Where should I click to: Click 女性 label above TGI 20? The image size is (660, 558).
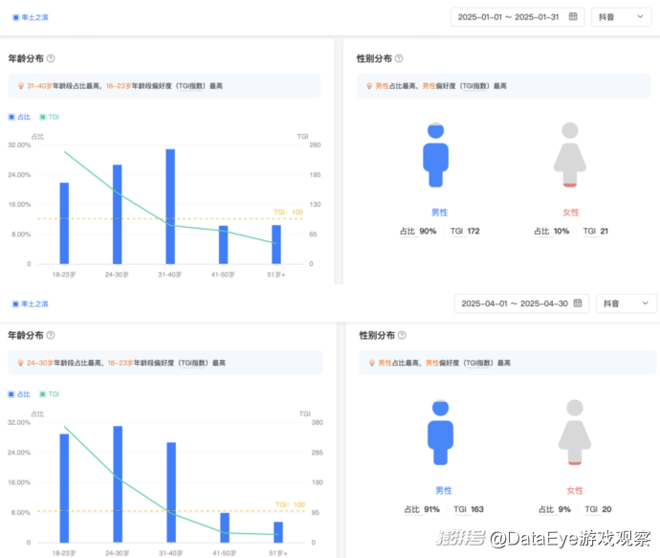coord(575,491)
